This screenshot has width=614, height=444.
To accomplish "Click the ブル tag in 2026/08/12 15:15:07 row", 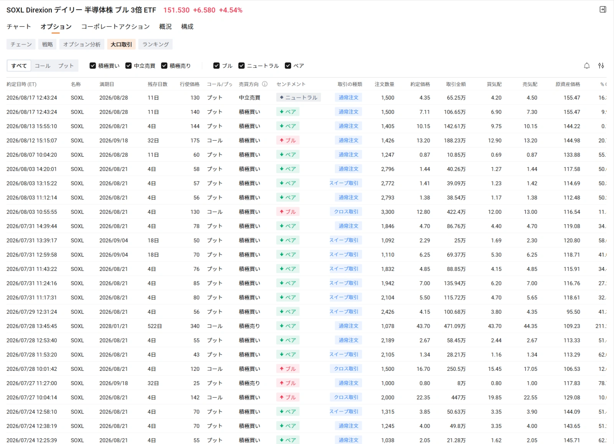I will 288,141.
